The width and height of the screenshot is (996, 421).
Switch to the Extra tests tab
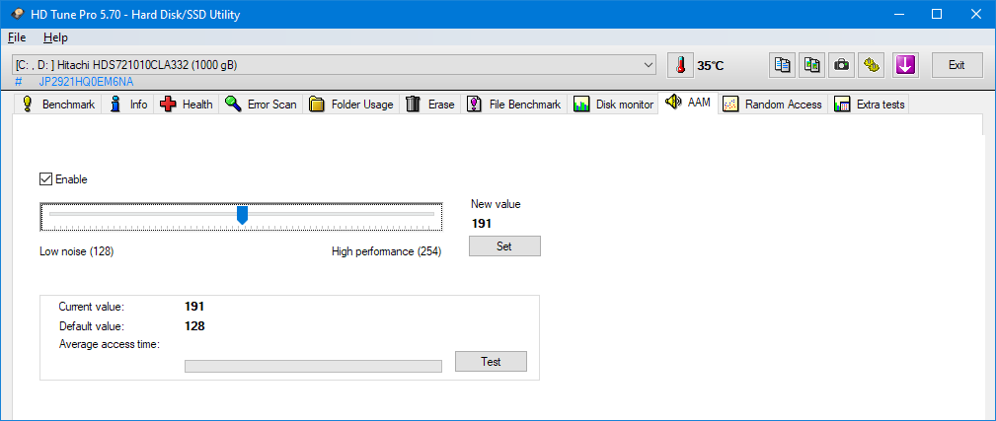(x=869, y=104)
